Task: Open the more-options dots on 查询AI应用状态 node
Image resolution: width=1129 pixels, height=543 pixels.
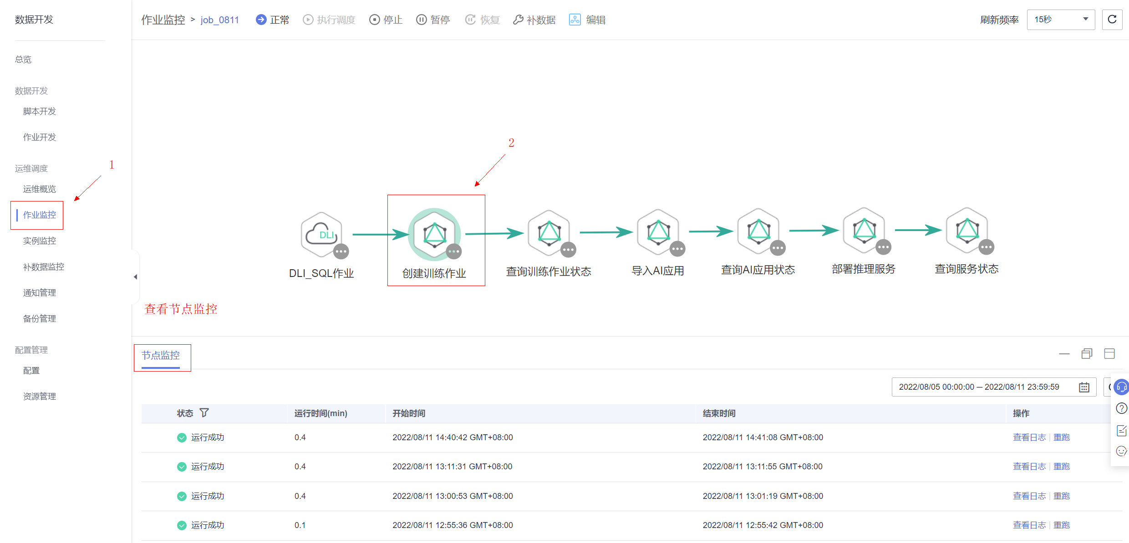Action: [778, 247]
